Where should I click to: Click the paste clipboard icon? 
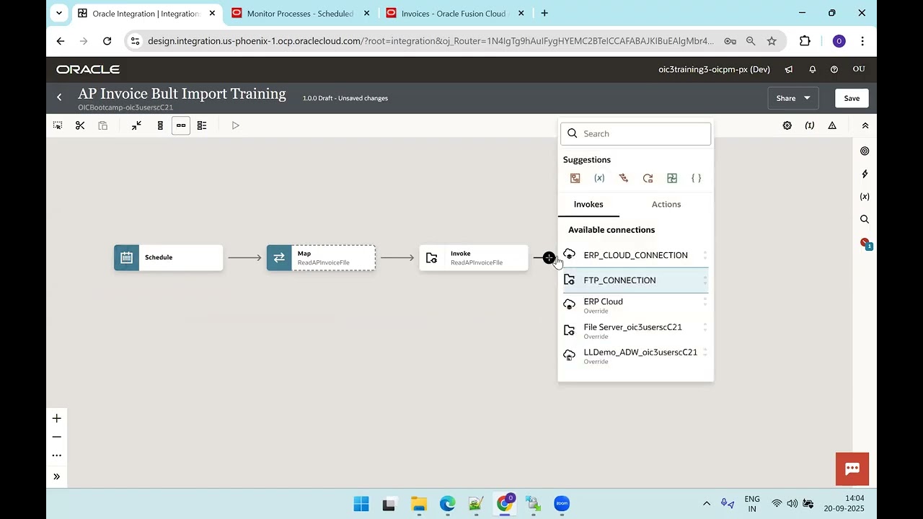(103, 125)
